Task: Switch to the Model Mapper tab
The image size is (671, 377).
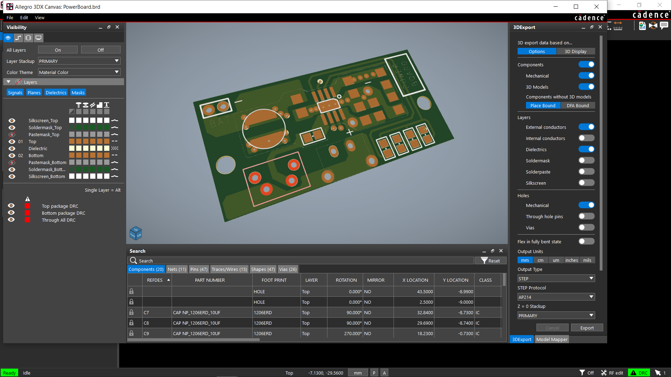Action: pyautogui.click(x=552, y=339)
